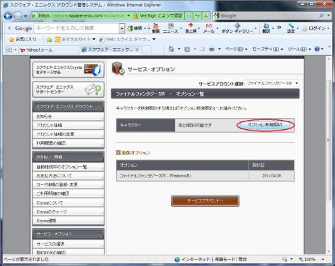Go back with the browser Back arrow
The width and height of the screenshot is (335, 266).
point(8,16)
